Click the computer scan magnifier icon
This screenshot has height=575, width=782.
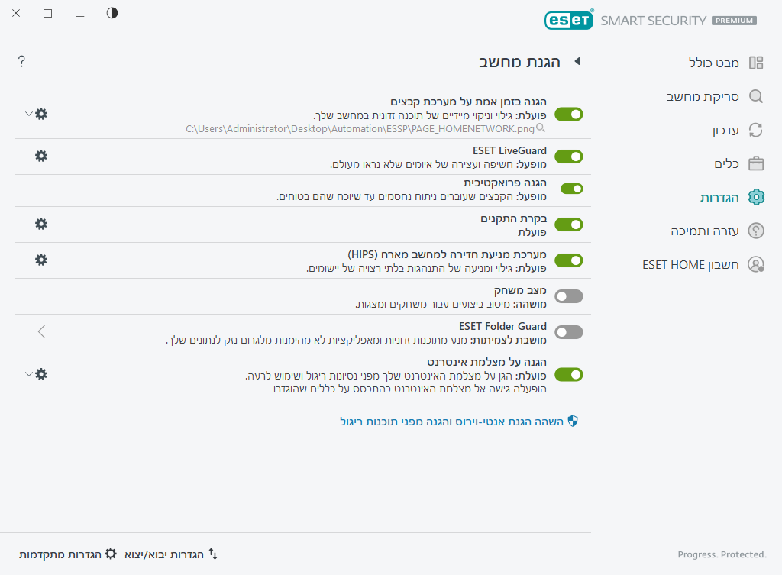pyautogui.click(x=755, y=97)
